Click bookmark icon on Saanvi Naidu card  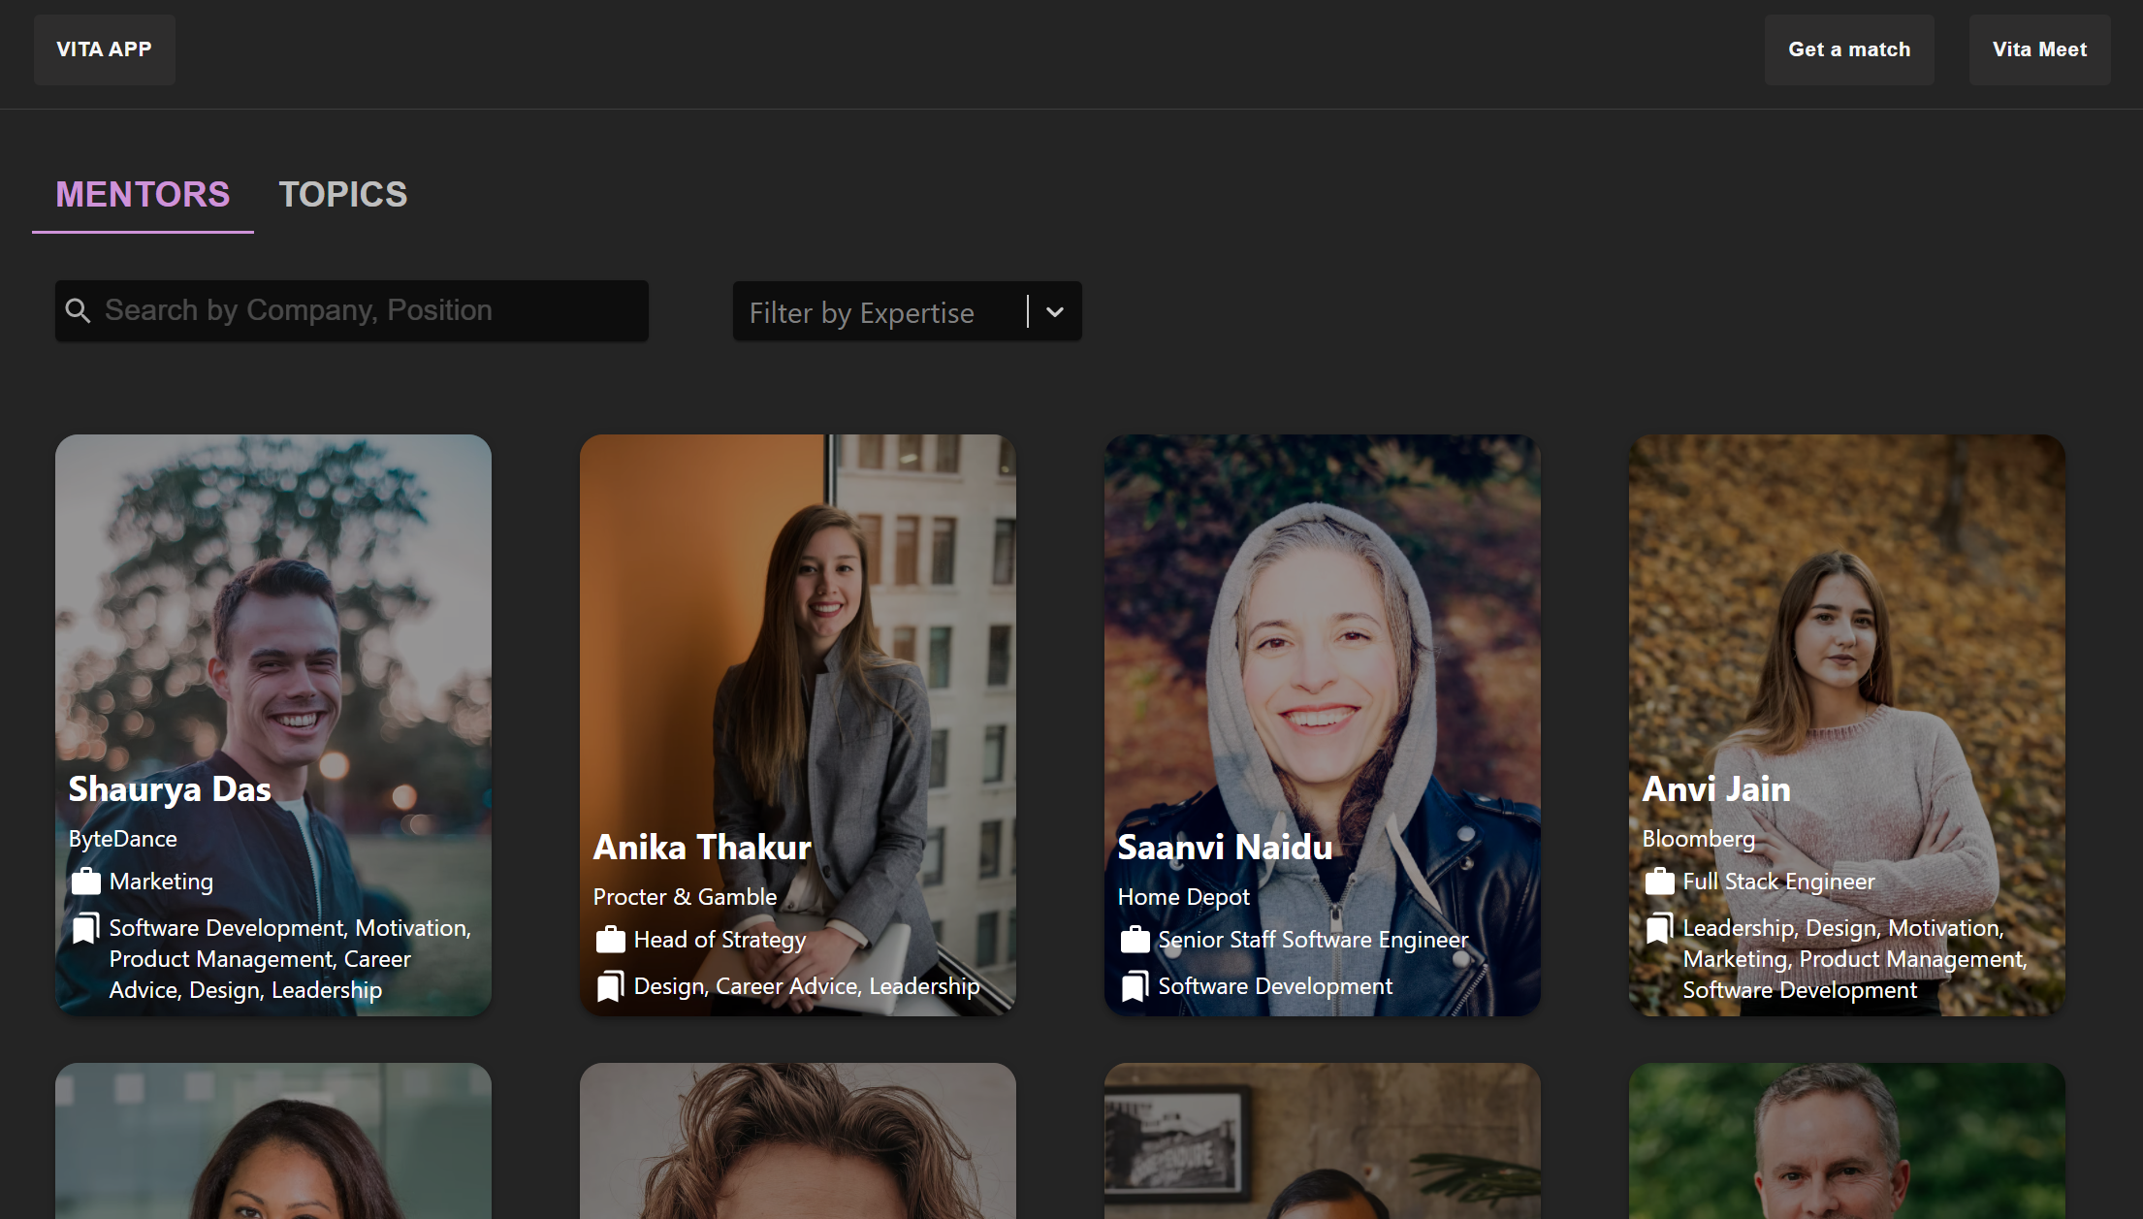[1135, 986]
